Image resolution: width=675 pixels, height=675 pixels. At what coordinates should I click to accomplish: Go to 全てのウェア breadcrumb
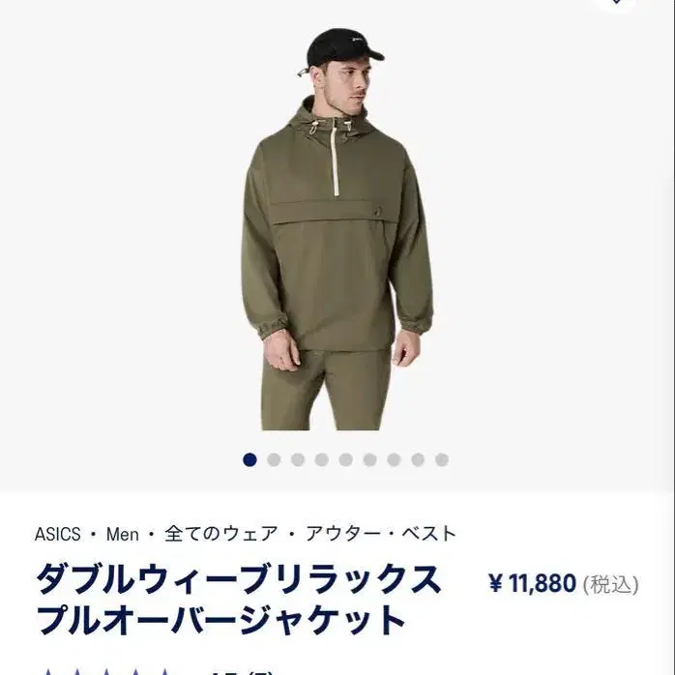[x=221, y=534]
